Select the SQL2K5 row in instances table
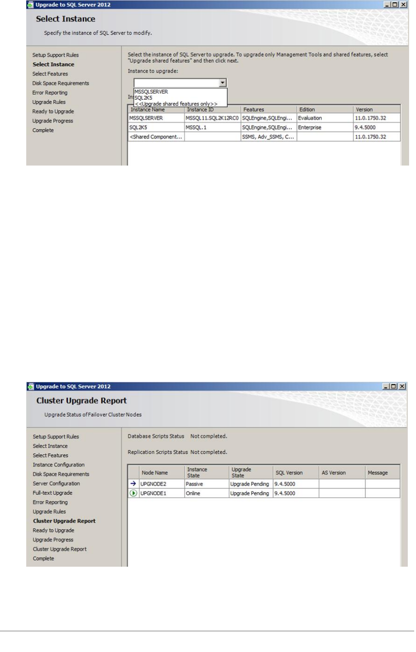The image size is (416, 652). click(264, 127)
